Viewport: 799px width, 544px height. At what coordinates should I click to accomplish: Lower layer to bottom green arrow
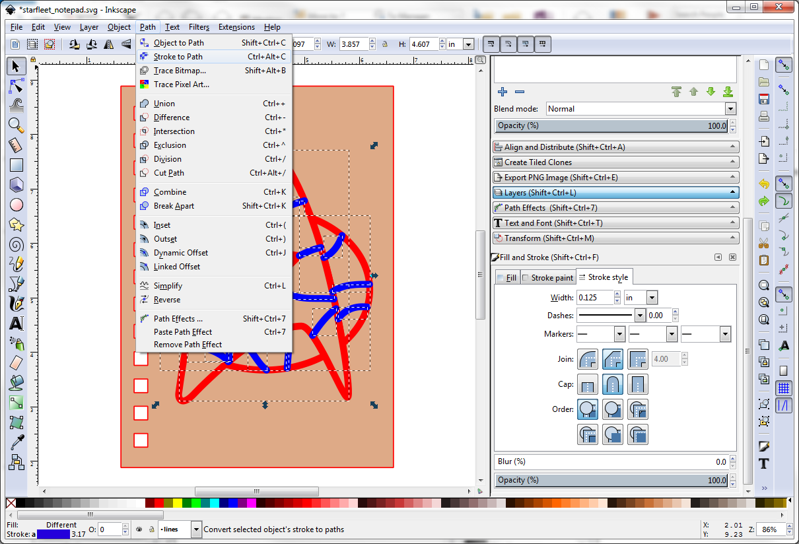pyautogui.click(x=728, y=92)
